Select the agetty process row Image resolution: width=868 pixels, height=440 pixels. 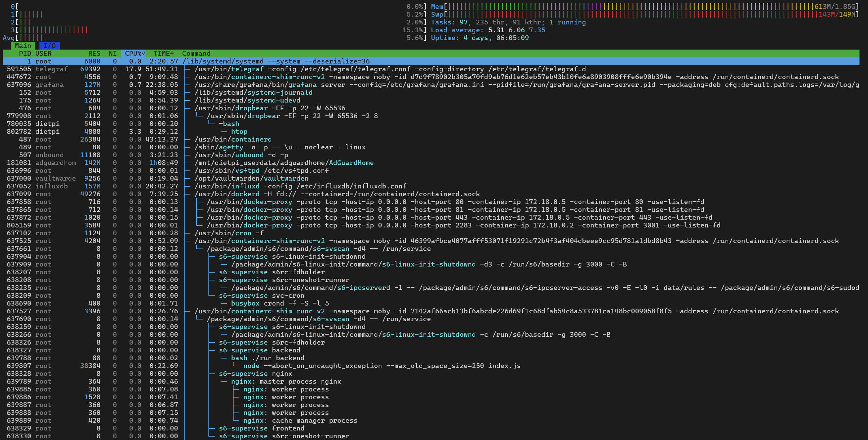point(431,147)
